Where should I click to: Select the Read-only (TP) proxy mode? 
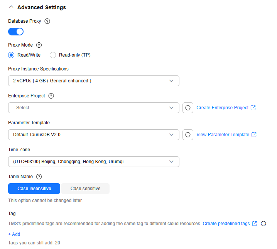53,55
